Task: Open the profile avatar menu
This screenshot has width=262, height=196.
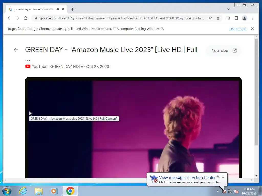Action: (x=244, y=18)
